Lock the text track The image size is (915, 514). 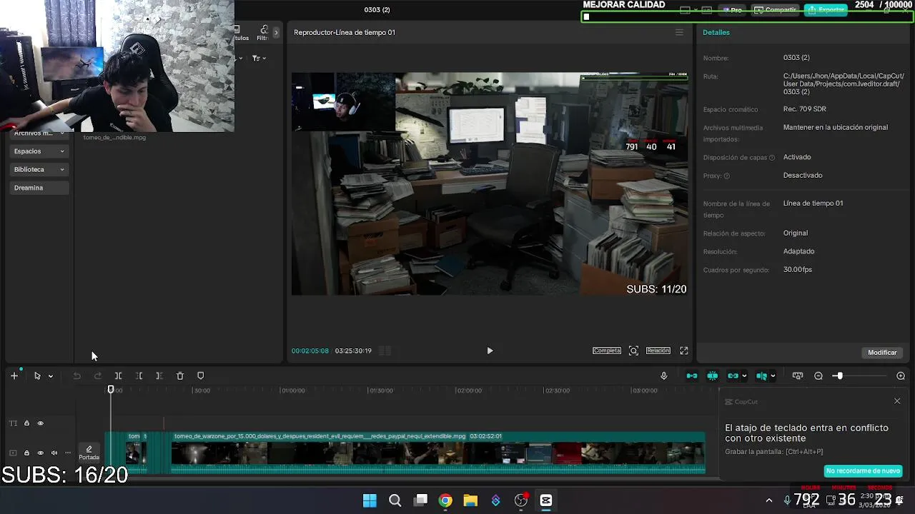tap(26, 423)
